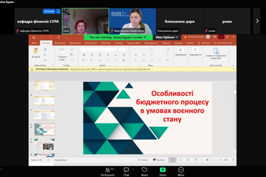Click Мартиненко Валентина video tile

133,21
